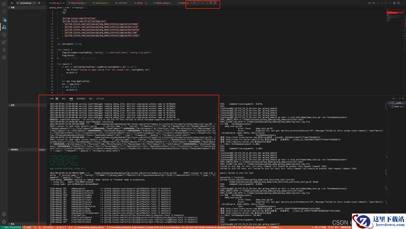Select the Debug Console panel tab
Viewport: 406px width, 229px height.
[81, 98]
